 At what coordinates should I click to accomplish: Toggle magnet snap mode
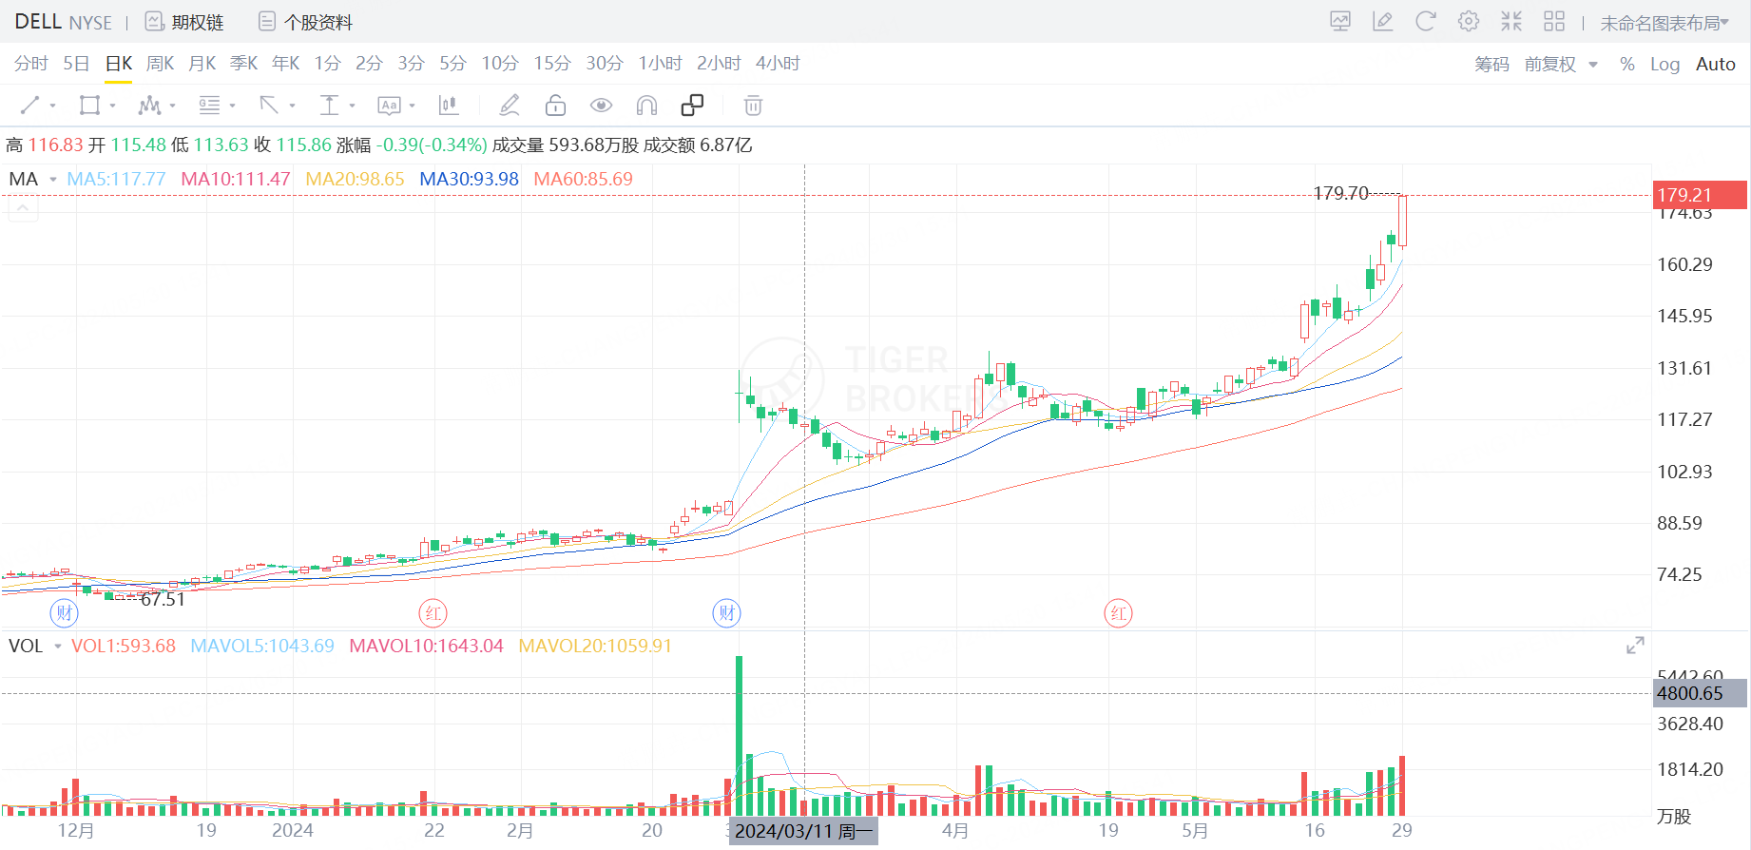click(x=646, y=106)
